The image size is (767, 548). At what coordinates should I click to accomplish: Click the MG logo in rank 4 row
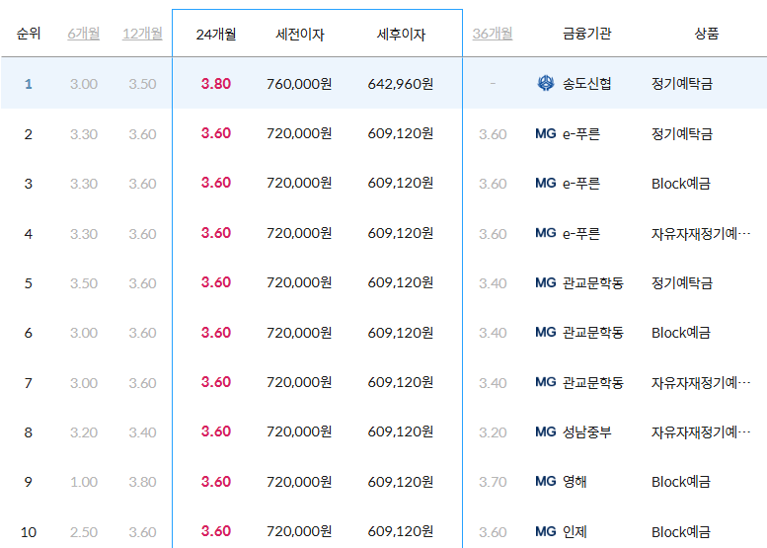pyautogui.click(x=546, y=233)
